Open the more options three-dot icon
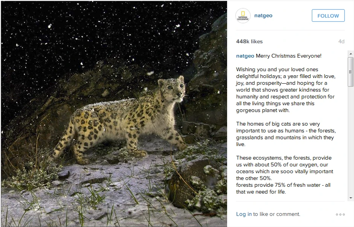354x227 pixels. (340, 215)
